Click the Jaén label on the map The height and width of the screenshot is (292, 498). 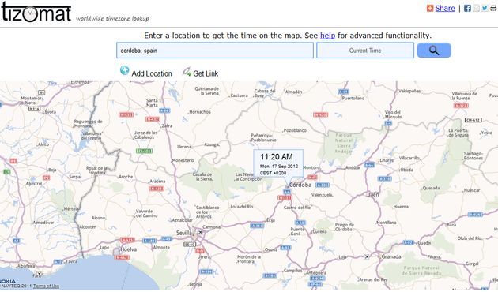tap(374, 194)
